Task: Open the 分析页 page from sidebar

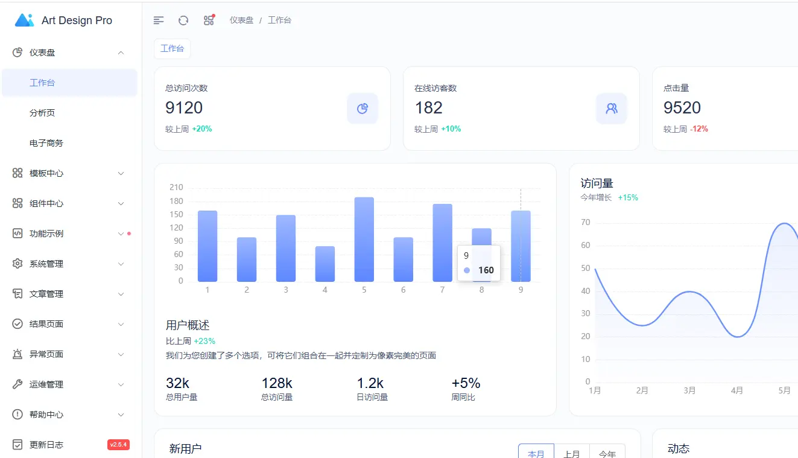Action: pyautogui.click(x=42, y=113)
